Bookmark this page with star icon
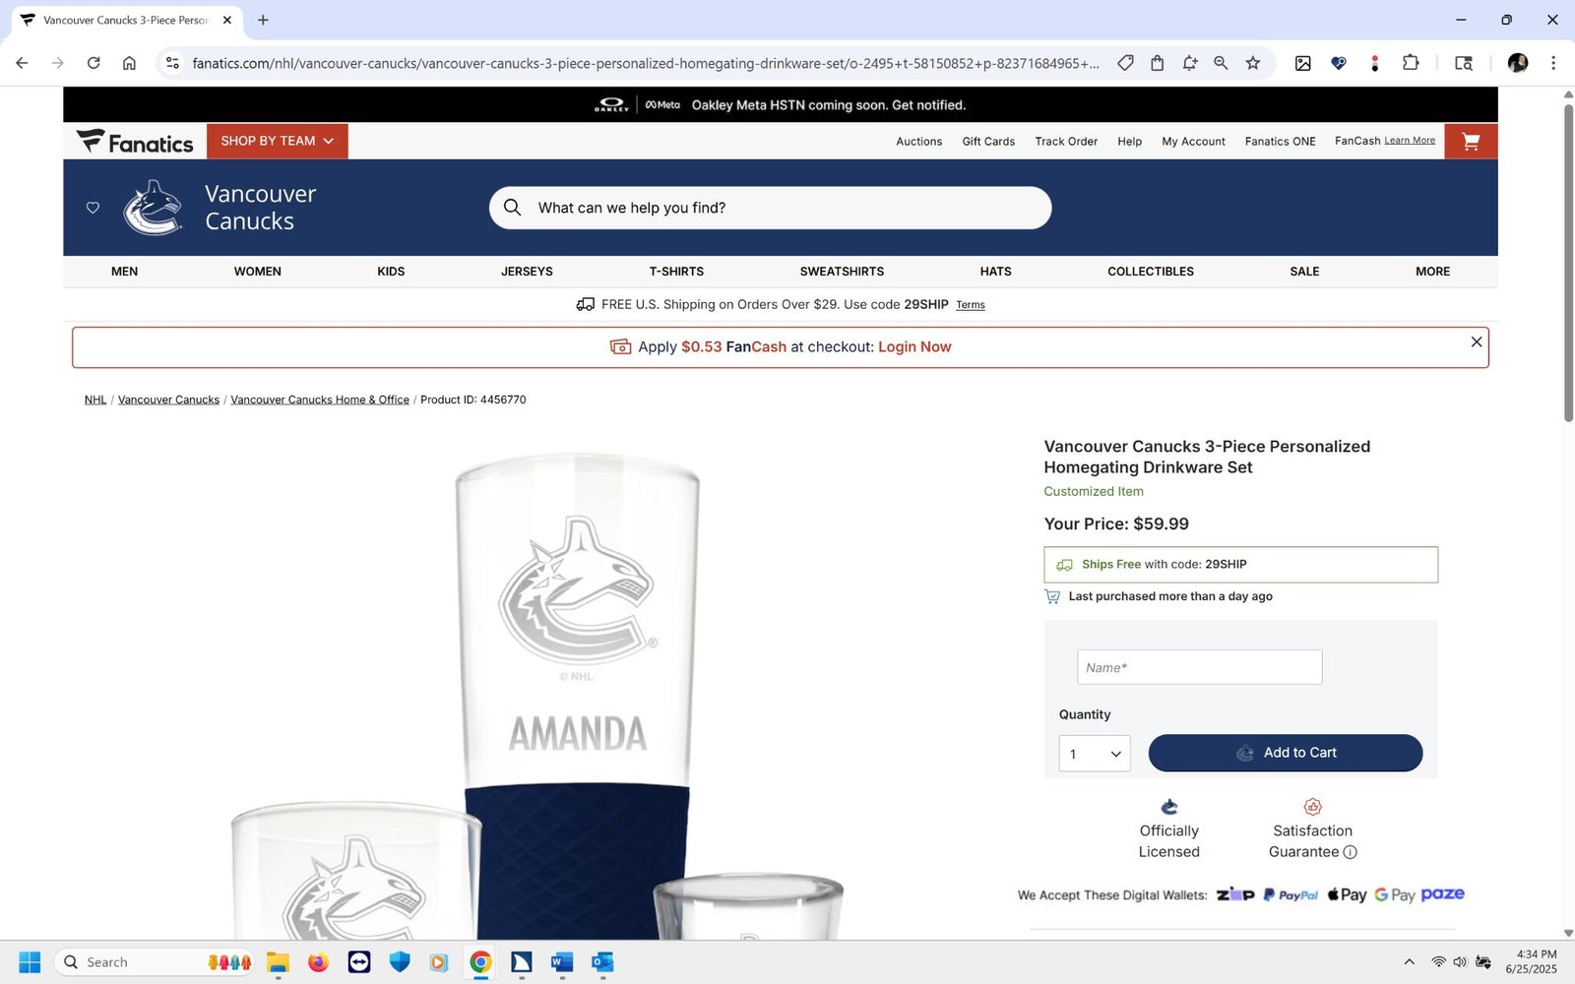Screen dimensions: 1575x984 tap(1253, 63)
